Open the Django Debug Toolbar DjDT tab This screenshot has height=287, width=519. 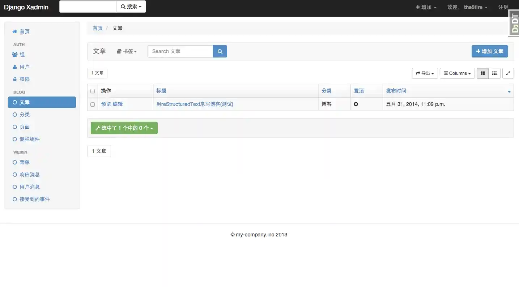point(514,24)
